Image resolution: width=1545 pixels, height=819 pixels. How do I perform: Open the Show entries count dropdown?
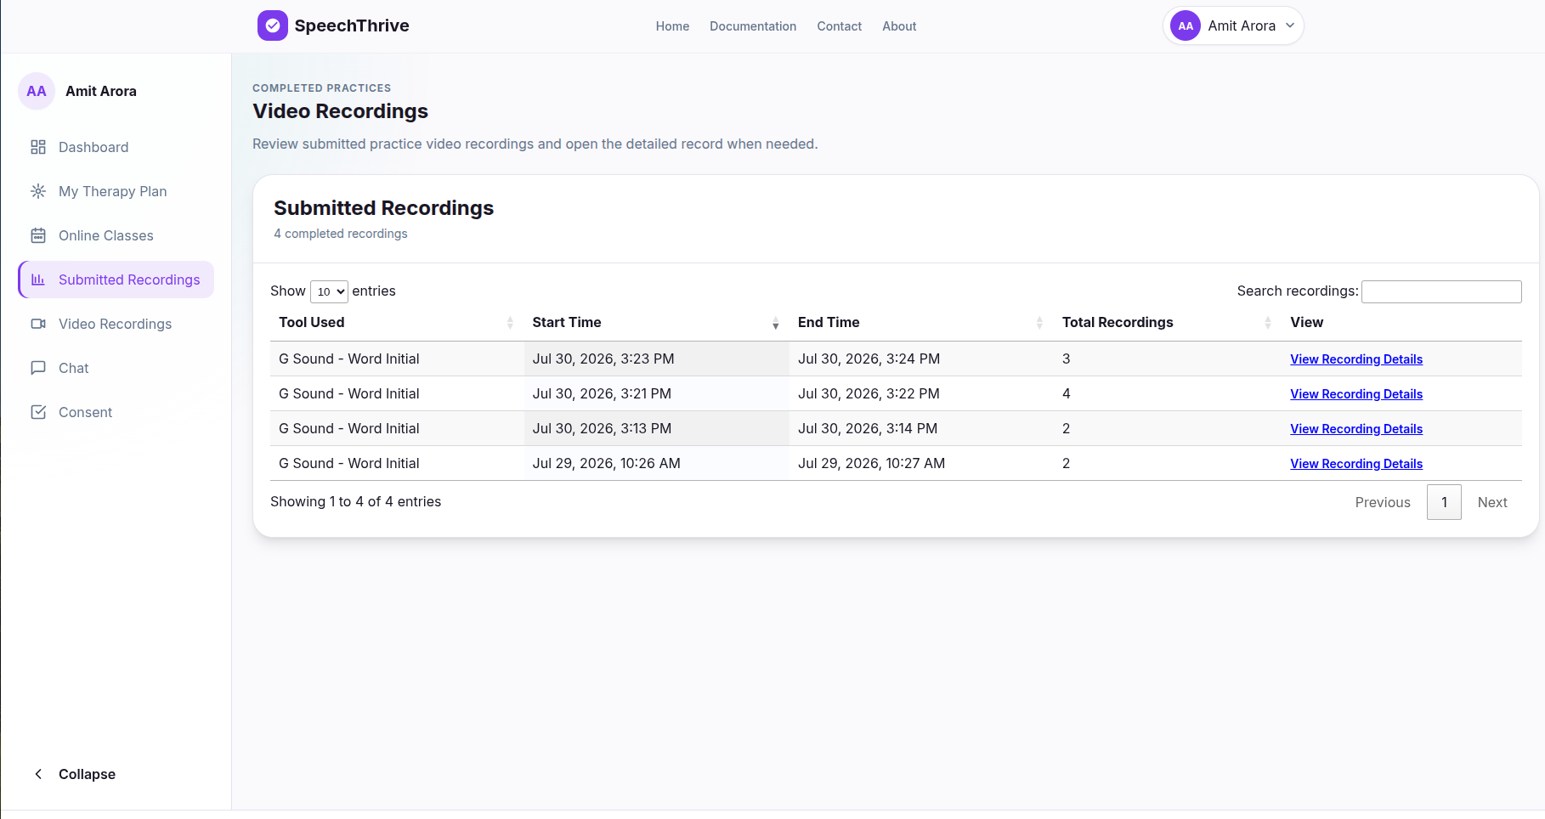point(329,291)
